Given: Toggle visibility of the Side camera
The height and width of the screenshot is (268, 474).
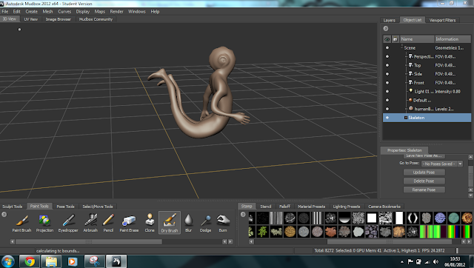Looking at the screenshot, I should click(387, 74).
